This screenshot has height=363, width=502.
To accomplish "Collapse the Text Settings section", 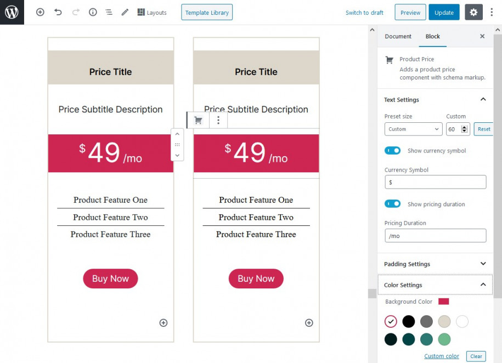I will 483,100.
